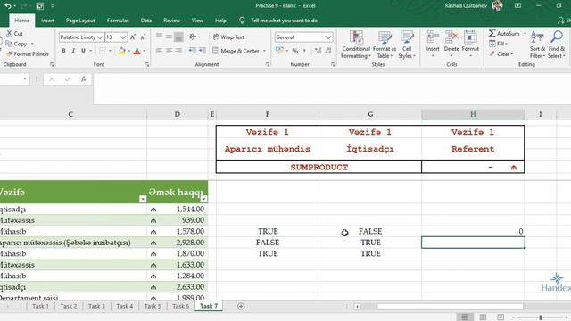Screen dimensions: 571x321
Task: Open the font size dropdown
Action: [x=123, y=37]
